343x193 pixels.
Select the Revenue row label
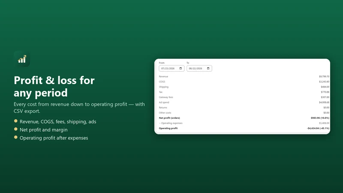tap(163, 77)
